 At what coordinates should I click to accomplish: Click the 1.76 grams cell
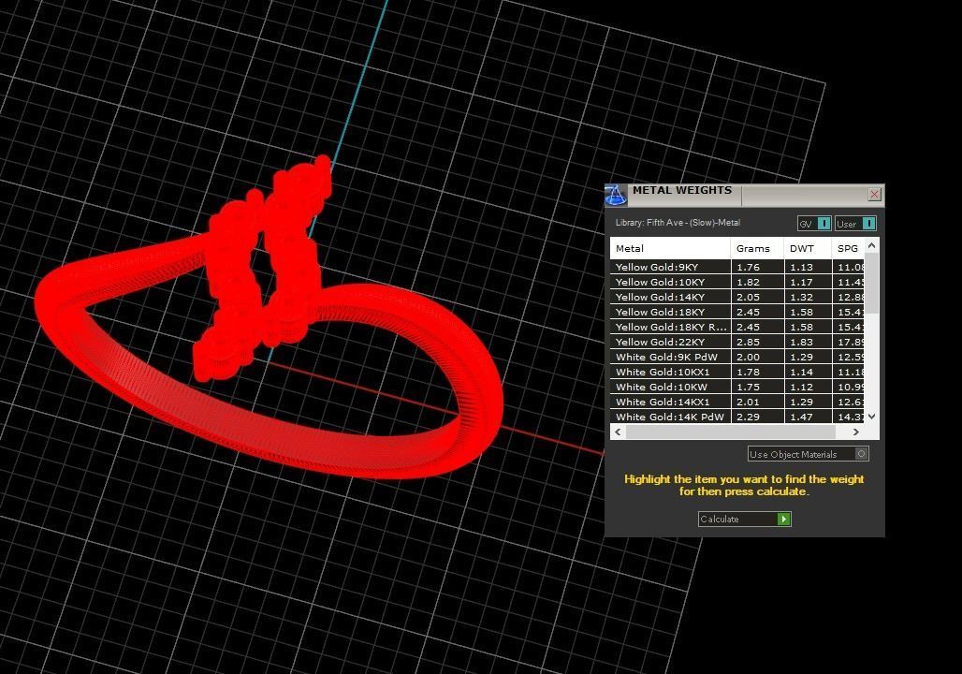coord(757,267)
